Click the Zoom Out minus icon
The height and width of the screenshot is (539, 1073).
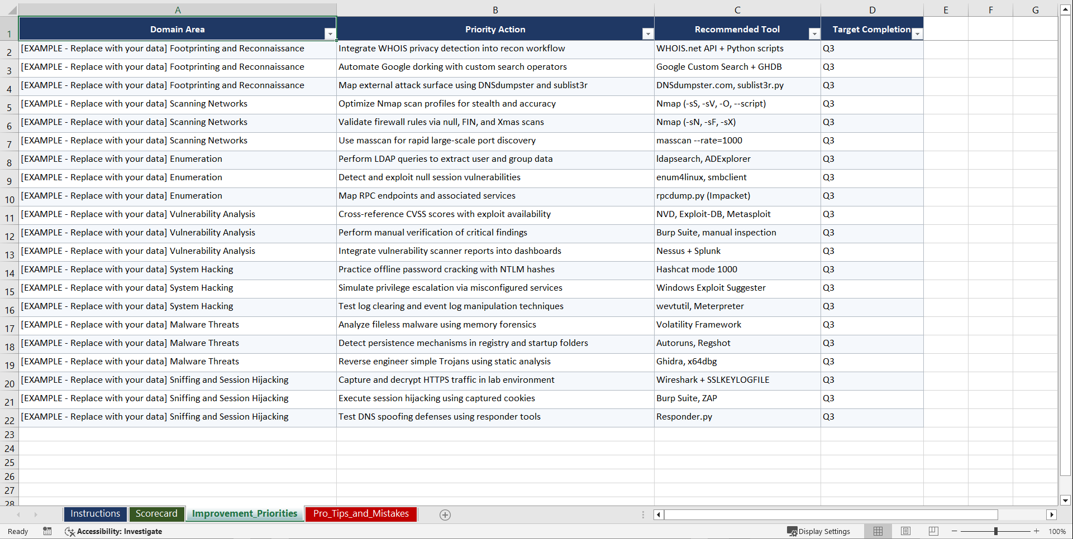click(x=955, y=531)
